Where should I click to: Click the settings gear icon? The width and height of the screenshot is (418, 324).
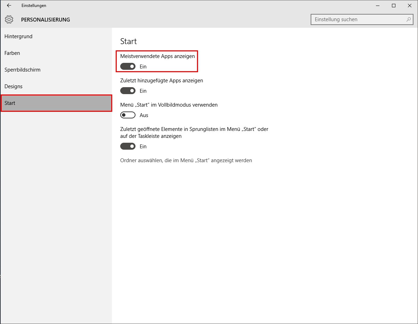tap(9, 19)
